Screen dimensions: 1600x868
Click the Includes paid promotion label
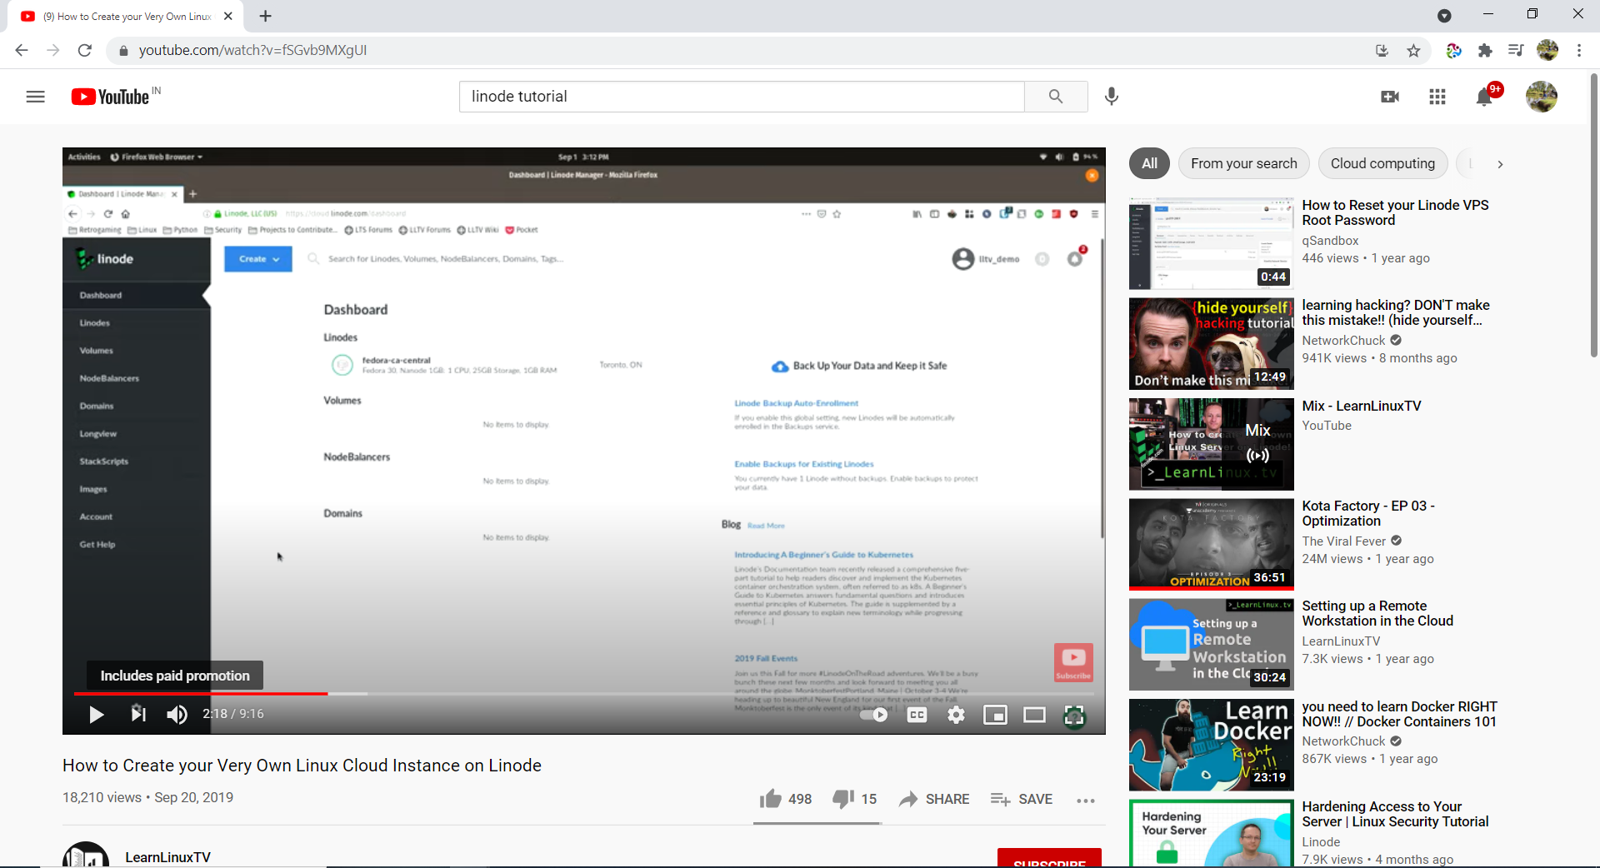(x=175, y=676)
